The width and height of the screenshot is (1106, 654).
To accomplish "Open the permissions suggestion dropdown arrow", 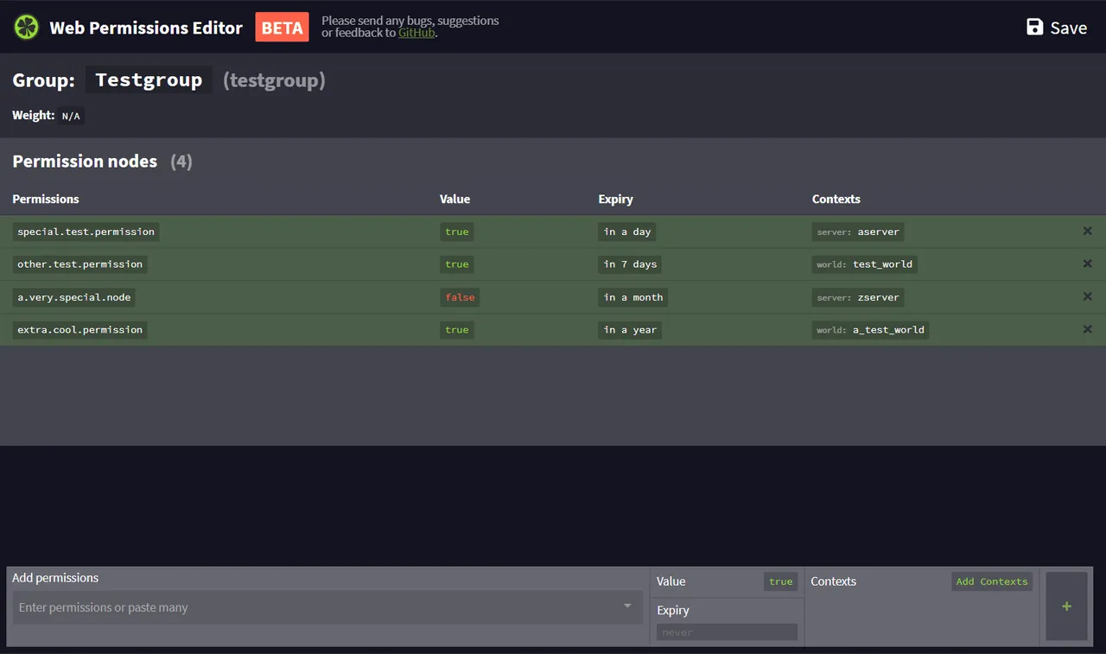I will coord(628,606).
